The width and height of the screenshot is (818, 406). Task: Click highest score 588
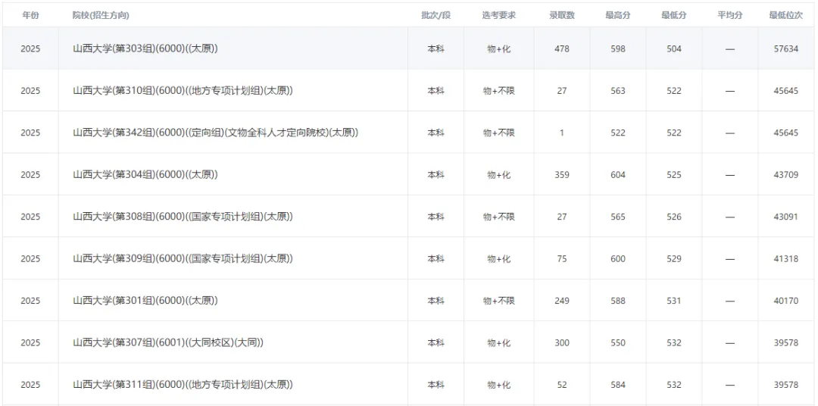click(618, 301)
